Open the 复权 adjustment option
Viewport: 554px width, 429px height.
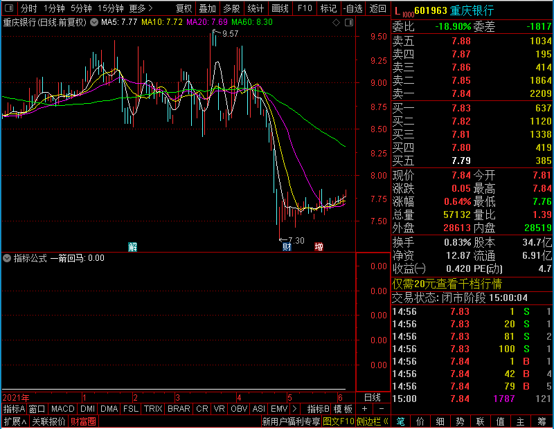tap(184, 8)
